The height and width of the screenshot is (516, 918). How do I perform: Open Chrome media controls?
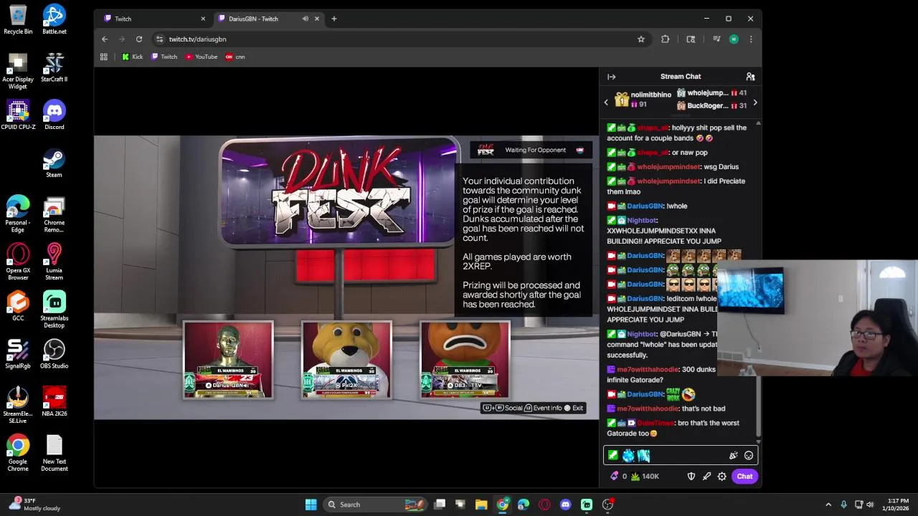coord(716,39)
